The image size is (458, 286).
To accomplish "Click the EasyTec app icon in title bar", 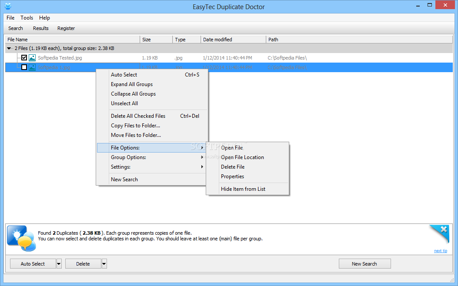I will [8, 6].
